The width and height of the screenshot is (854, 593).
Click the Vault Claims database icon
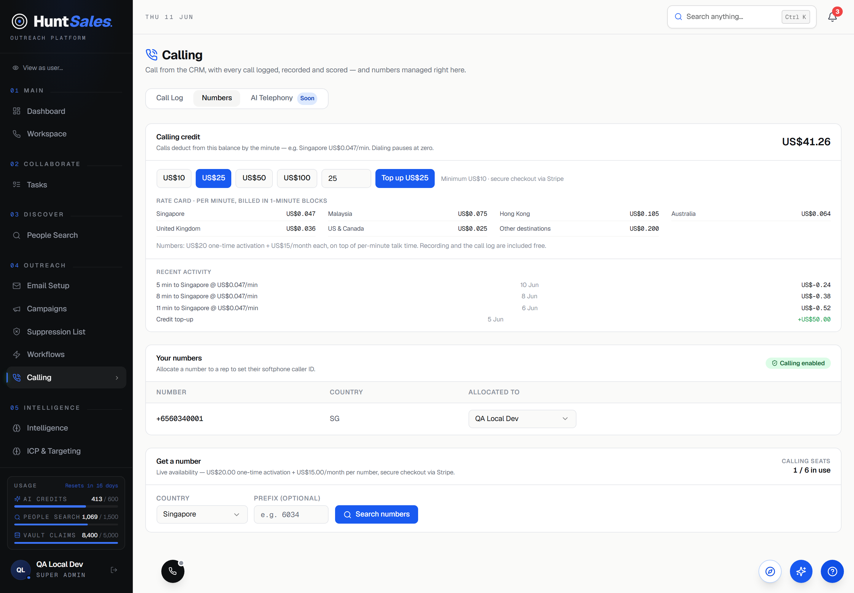(x=17, y=535)
